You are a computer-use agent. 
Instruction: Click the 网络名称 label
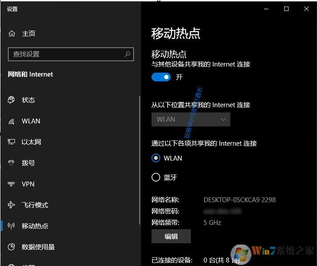click(x=166, y=200)
